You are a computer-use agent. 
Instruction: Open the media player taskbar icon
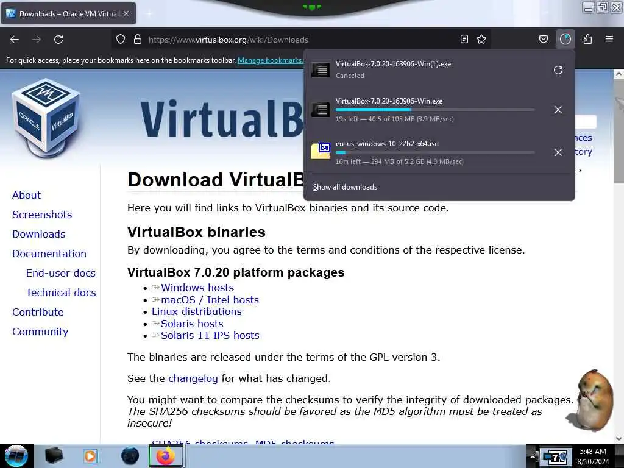90,456
